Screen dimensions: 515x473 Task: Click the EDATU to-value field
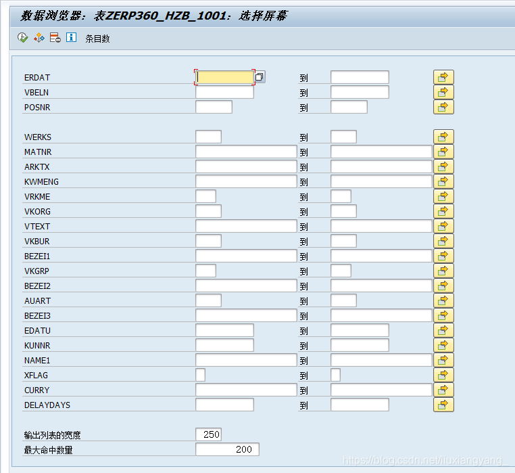point(360,330)
